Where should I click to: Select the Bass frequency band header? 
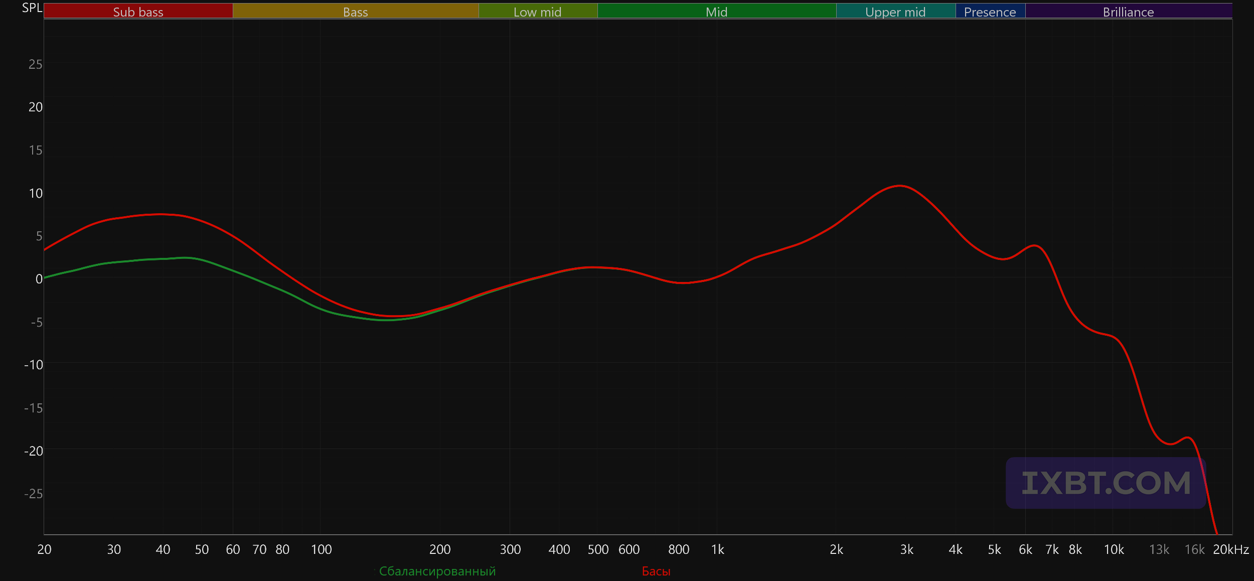(355, 12)
